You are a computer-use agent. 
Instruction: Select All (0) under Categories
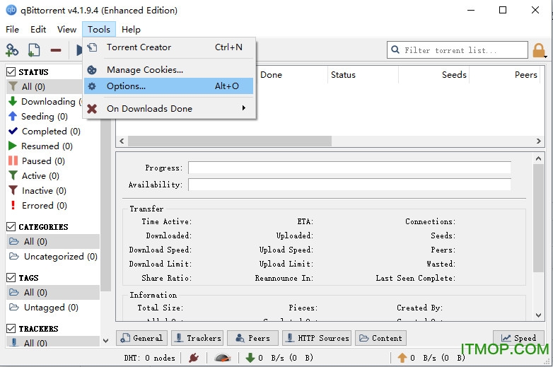[x=53, y=242]
